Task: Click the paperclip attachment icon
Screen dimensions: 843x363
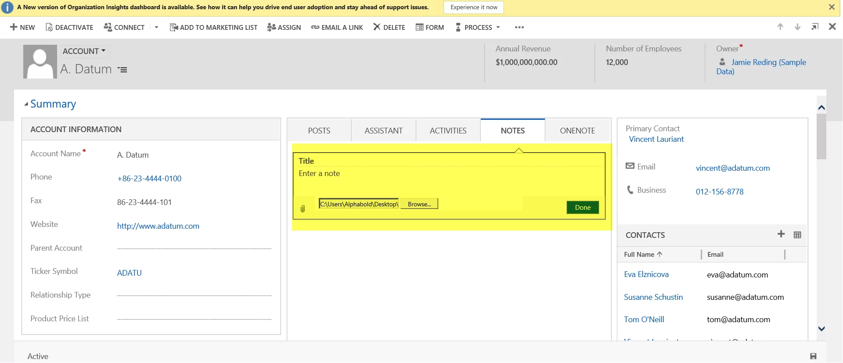Action: click(303, 208)
